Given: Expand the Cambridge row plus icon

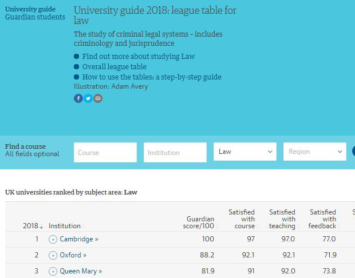Looking at the screenshot, I should point(53,239).
